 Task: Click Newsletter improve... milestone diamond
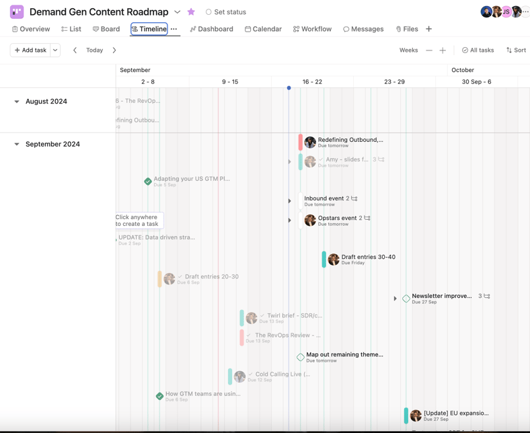(x=406, y=299)
